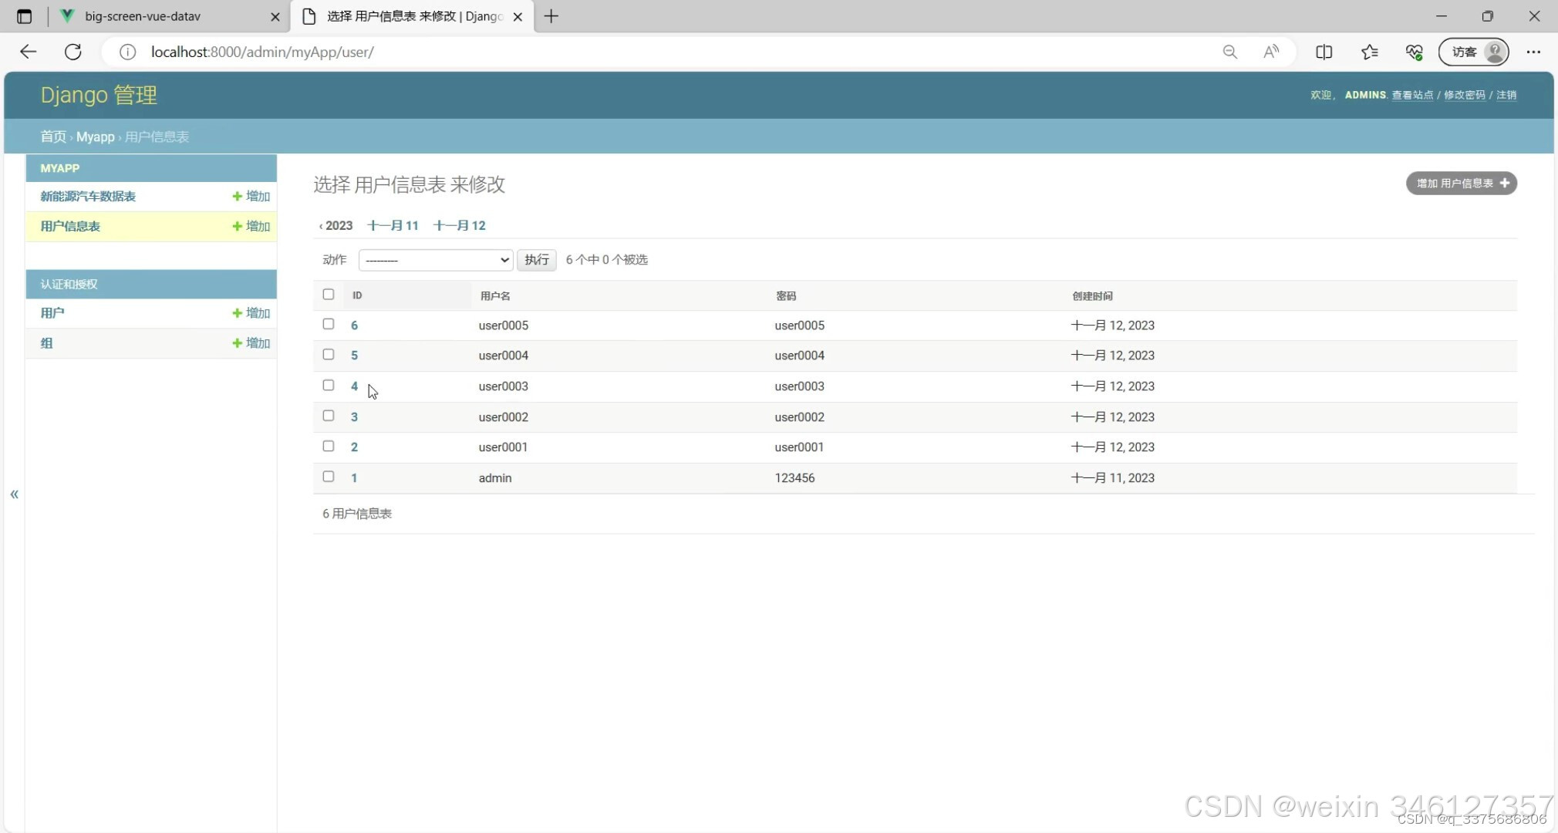Open the browser settings ellipsis menu
This screenshot has height=833, width=1558.
1533,52
